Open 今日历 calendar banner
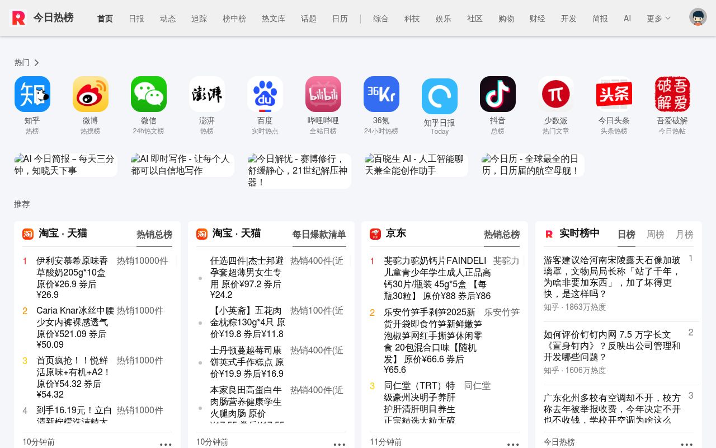This screenshot has width=716, height=448. [533, 165]
